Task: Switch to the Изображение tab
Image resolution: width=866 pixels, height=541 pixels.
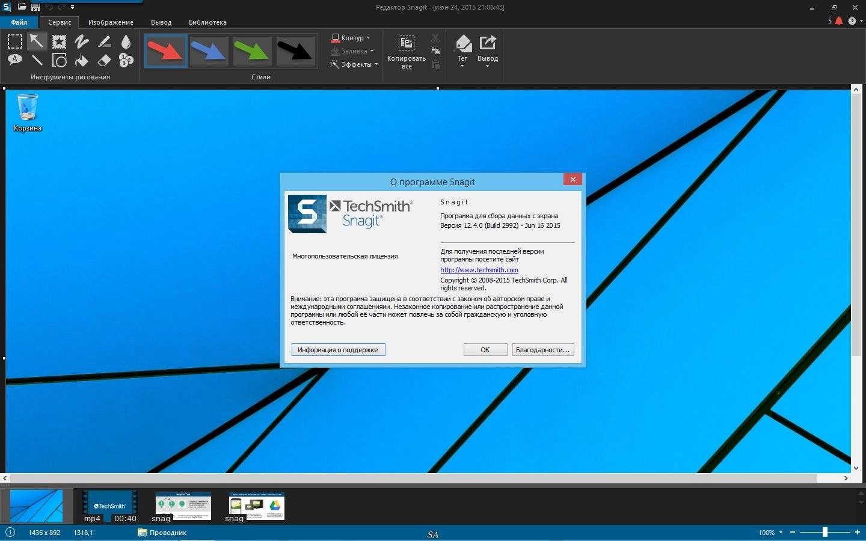Action: [111, 22]
